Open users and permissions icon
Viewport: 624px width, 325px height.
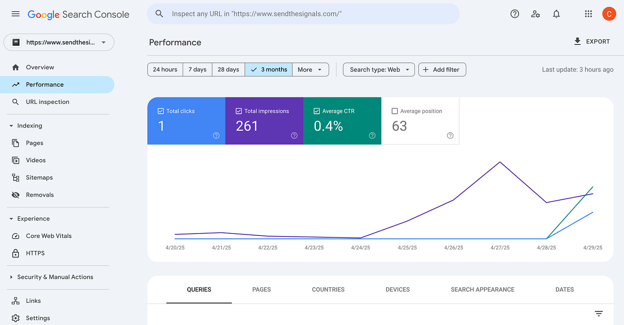click(x=535, y=14)
